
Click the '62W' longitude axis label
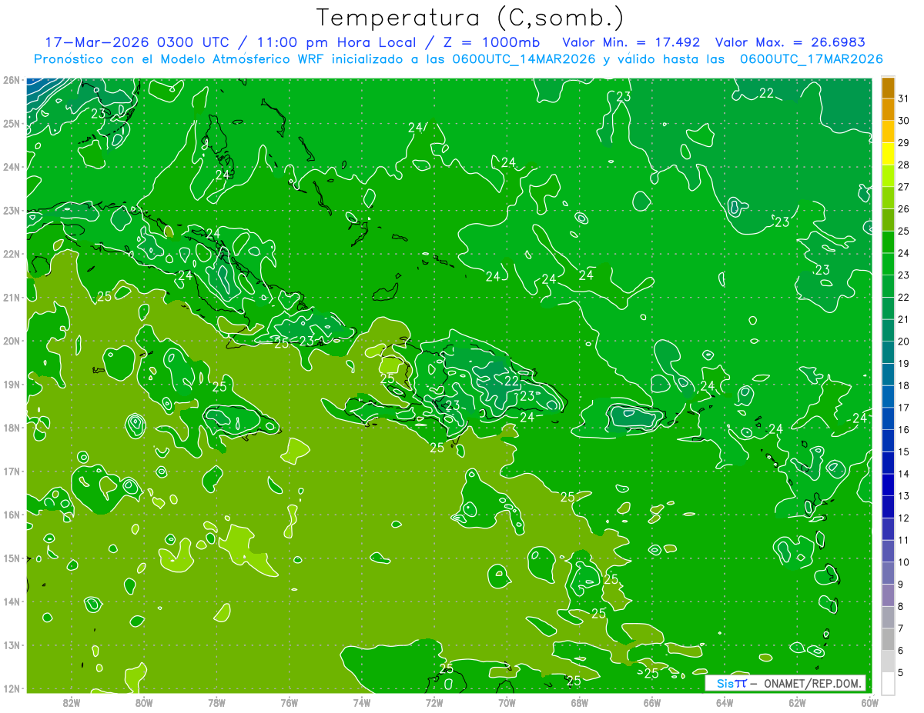[797, 702]
